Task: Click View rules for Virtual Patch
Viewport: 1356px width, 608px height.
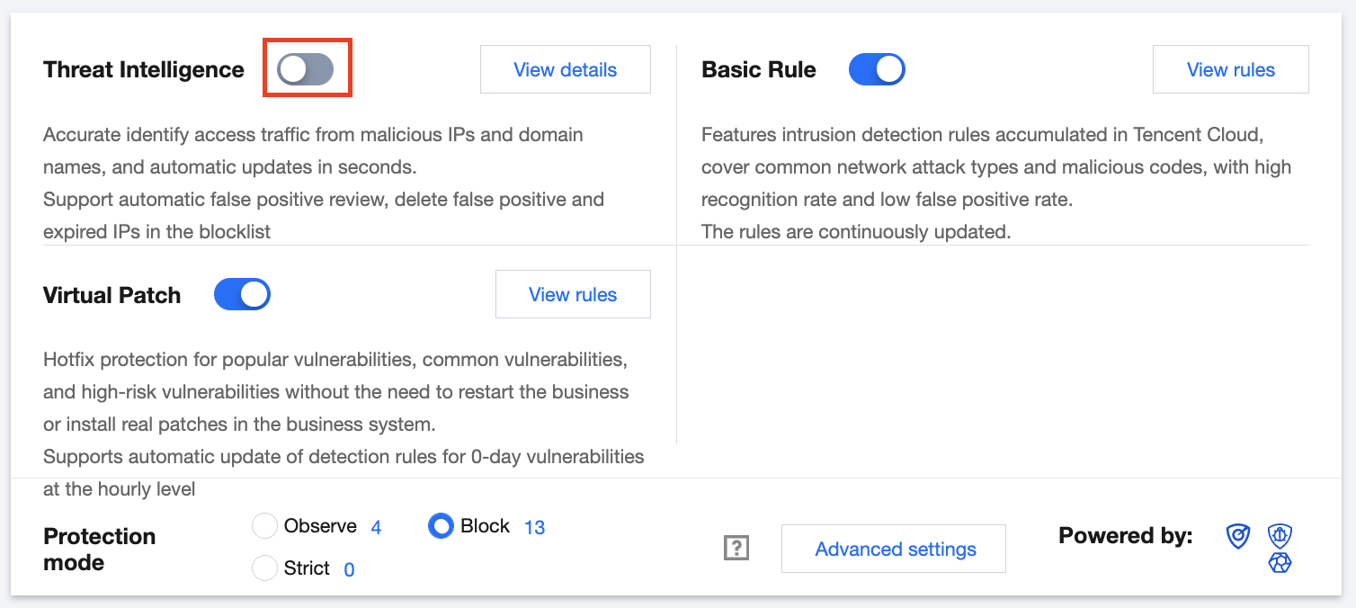Action: coord(573,294)
